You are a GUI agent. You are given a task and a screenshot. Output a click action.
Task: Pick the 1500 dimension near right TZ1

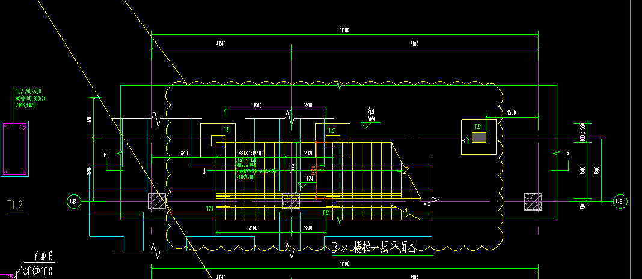tap(512, 112)
